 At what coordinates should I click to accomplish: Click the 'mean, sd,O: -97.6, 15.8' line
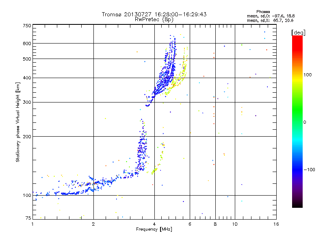point(271,16)
